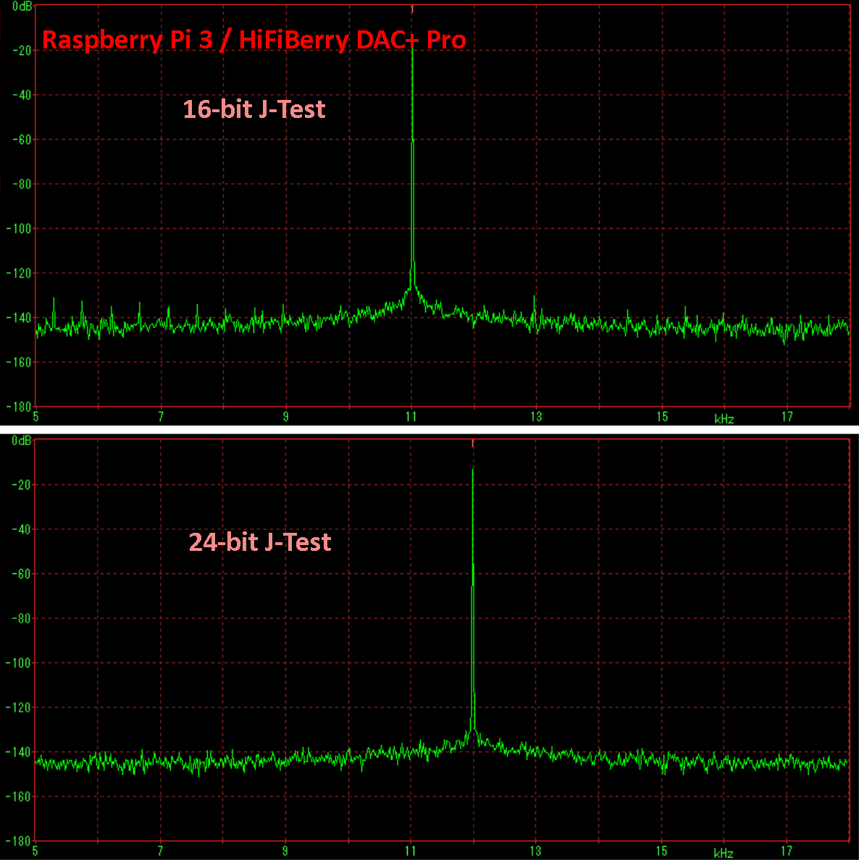Click the -40 dB label of 16-bit graph
The height and width of the screenshot is (860, 859).
[22, 95]
